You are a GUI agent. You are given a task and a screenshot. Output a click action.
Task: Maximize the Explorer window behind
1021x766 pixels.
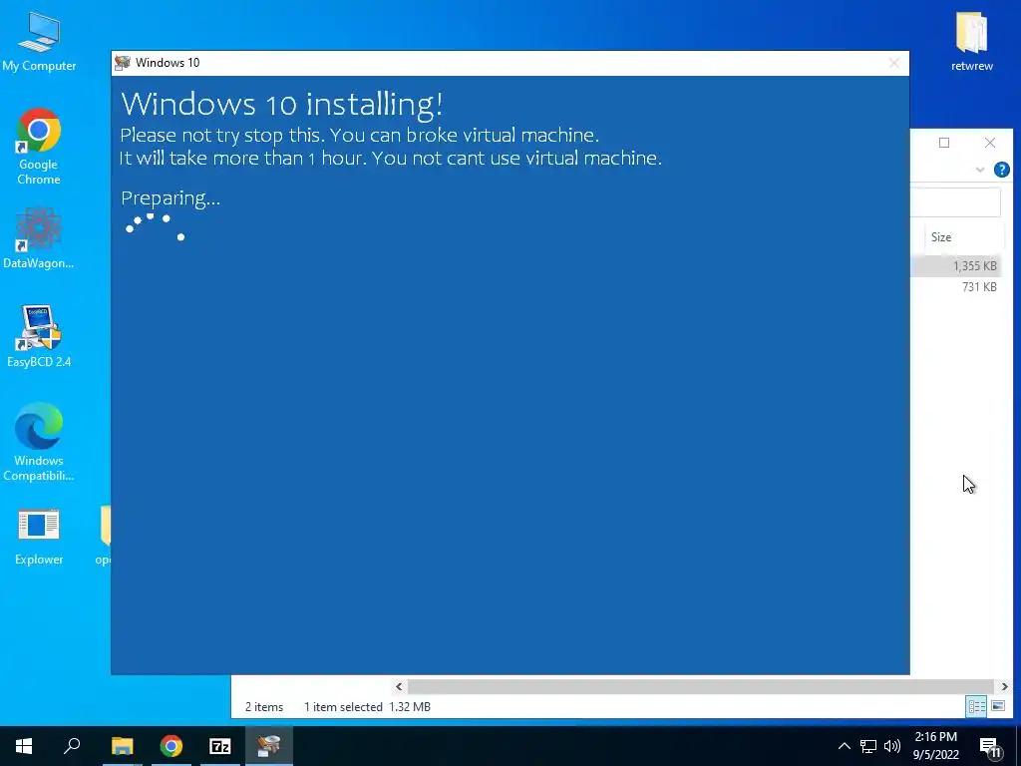(x=944, y=143)
